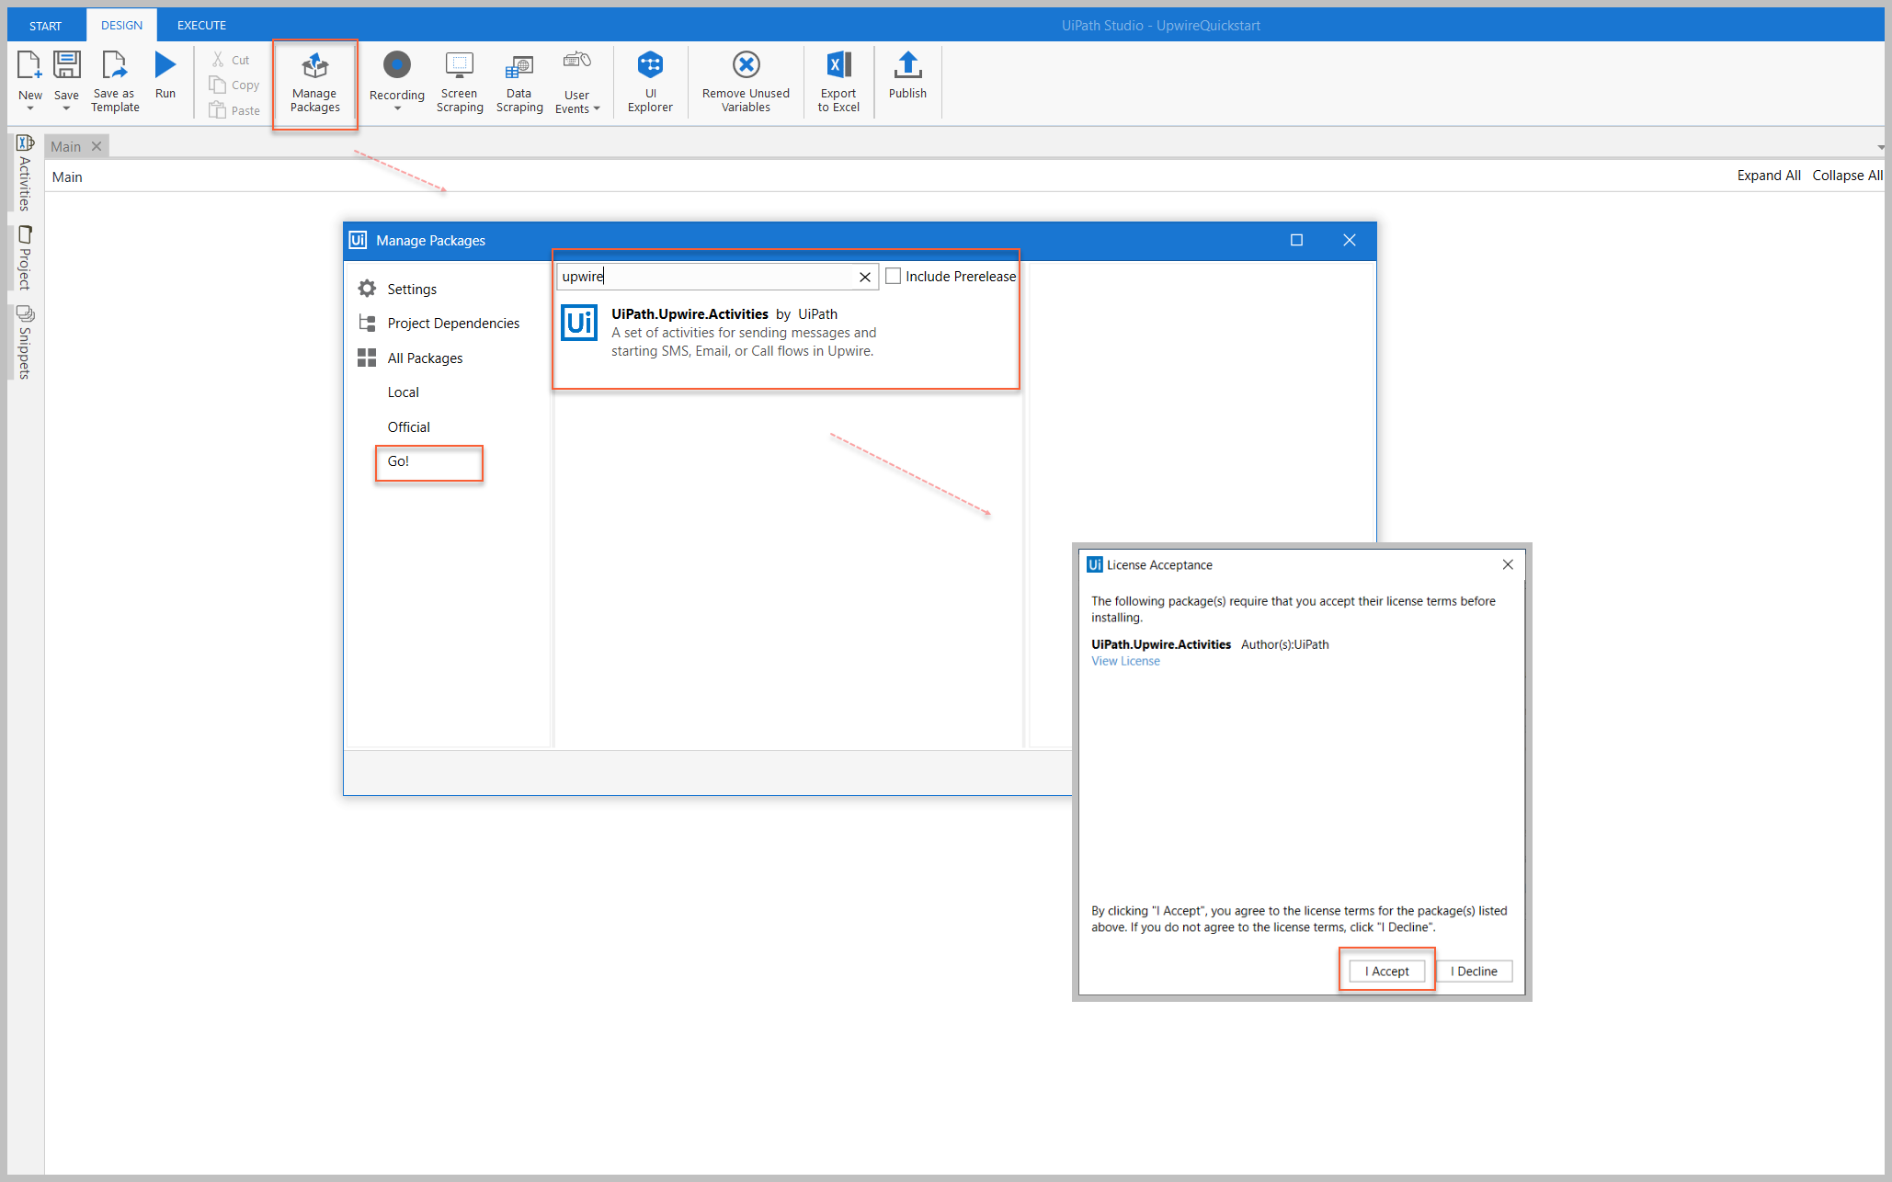Select the Go! package feed
This screenshot has width=1892, height=1182.
click(398, 461)
